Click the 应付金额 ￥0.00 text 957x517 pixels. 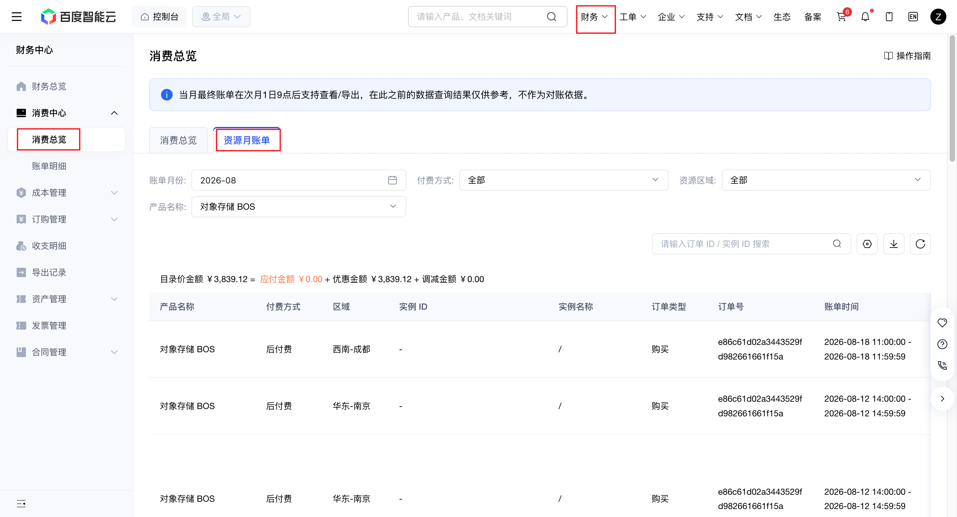point(291,279)
